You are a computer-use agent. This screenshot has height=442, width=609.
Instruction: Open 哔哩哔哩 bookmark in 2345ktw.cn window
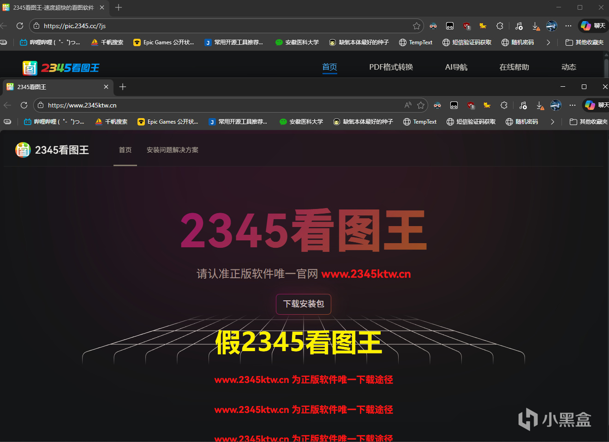[54, 122]
